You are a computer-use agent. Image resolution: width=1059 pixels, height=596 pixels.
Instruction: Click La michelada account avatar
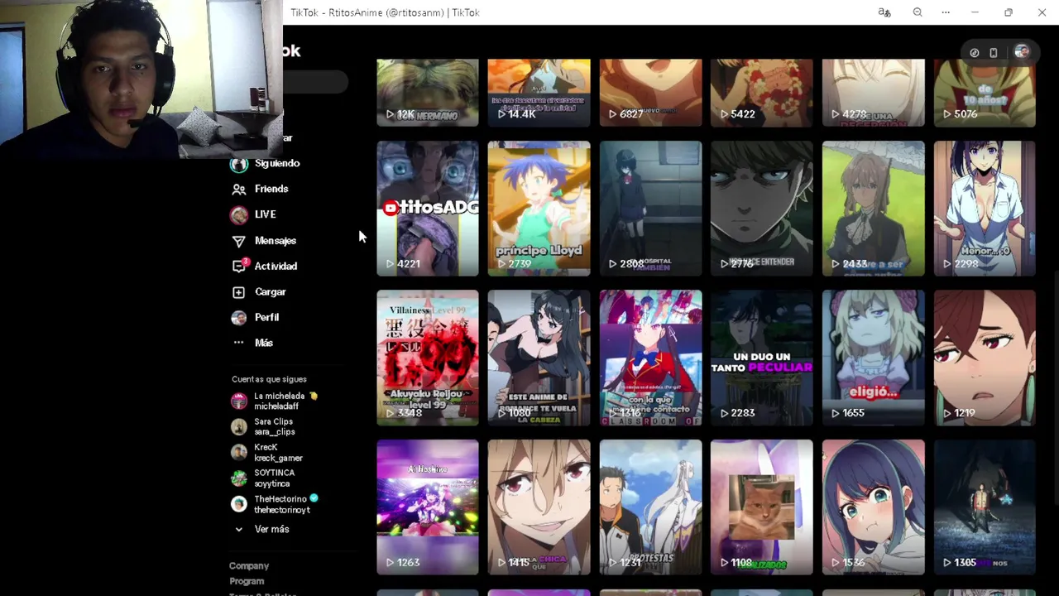click(239, 401)
